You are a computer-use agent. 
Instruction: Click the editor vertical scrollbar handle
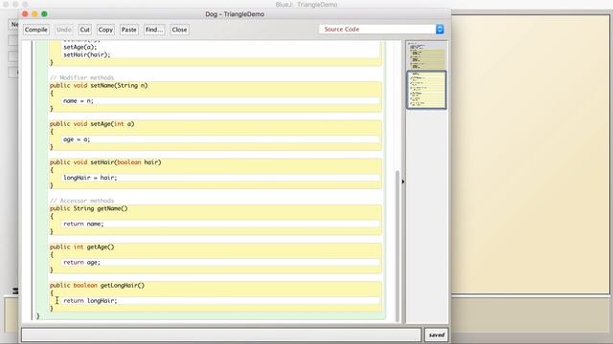click(397, 246)
